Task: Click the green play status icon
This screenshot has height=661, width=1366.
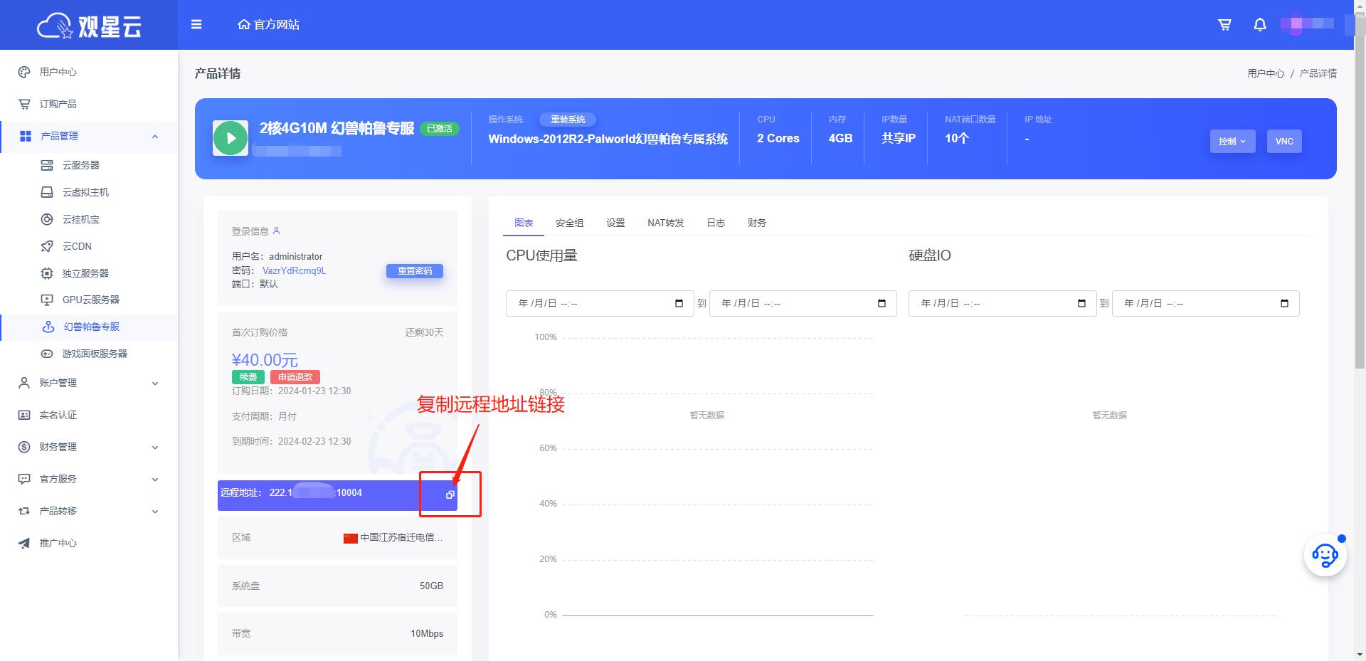Action: tap(231, 138)
